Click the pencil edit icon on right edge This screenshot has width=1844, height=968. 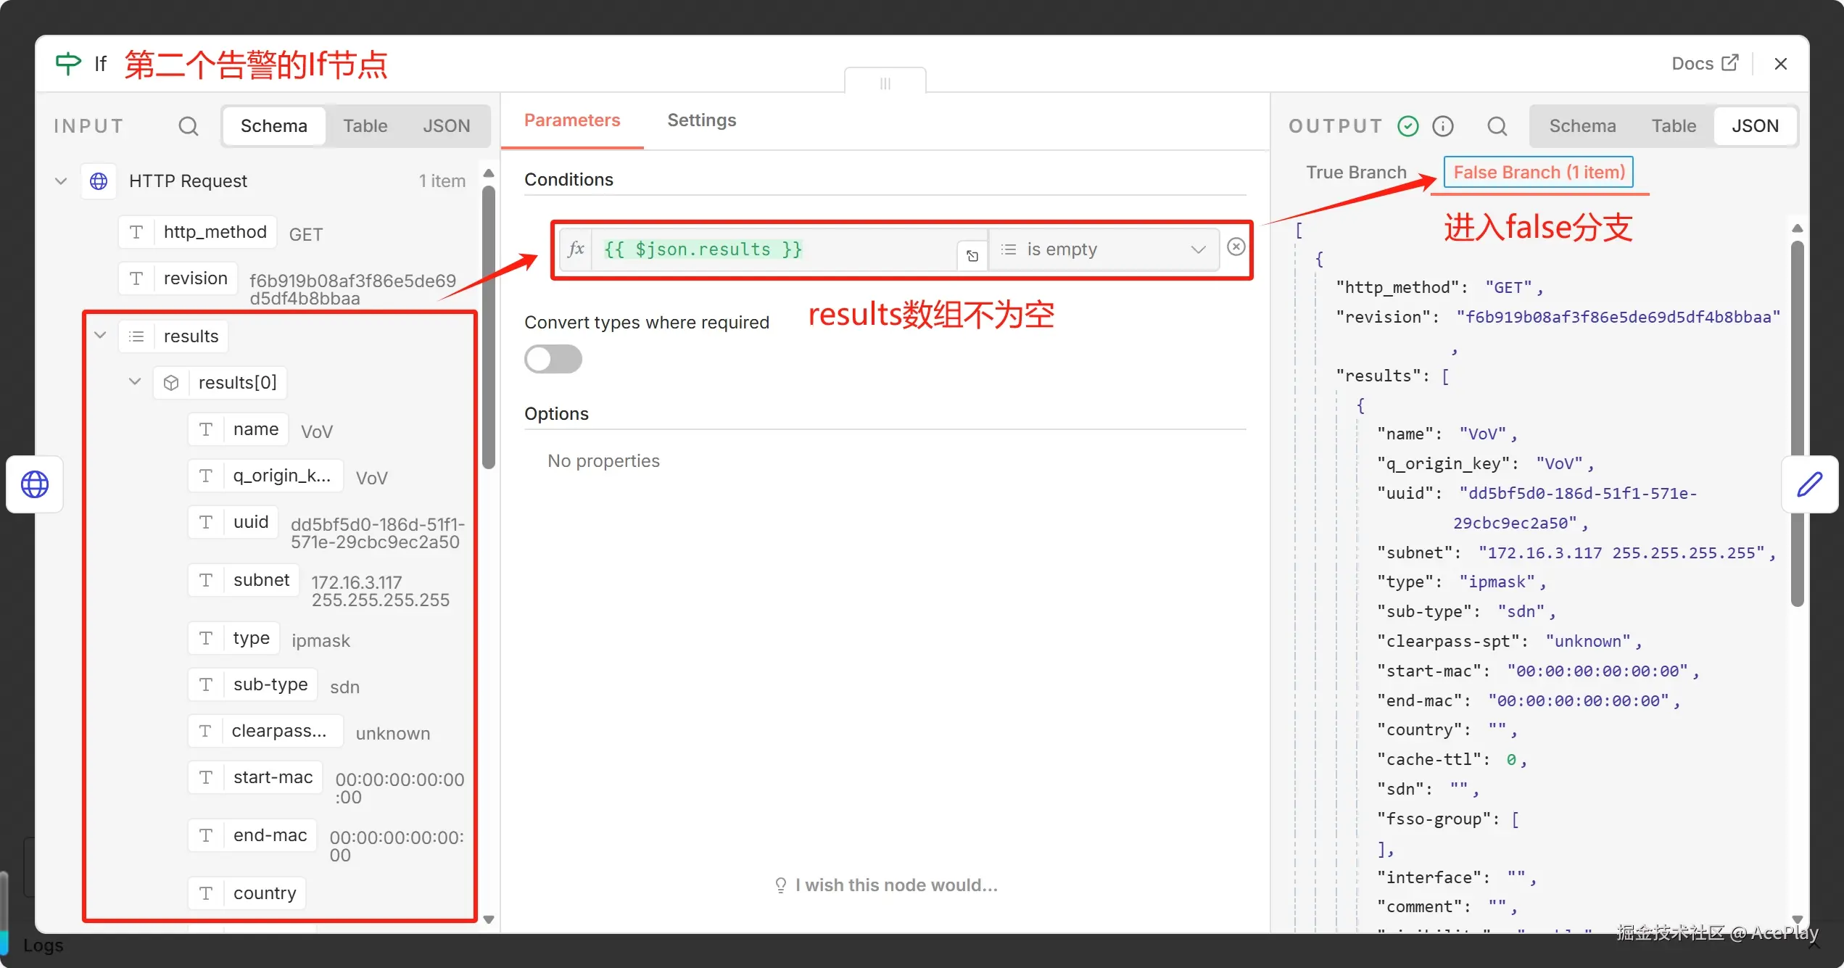point(1811,484)
